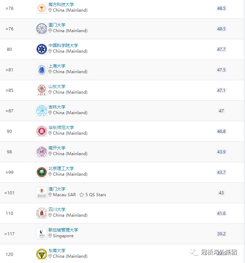Click the 上海大学 logo icon
The image size is (245, 263).
pos(42,70)
